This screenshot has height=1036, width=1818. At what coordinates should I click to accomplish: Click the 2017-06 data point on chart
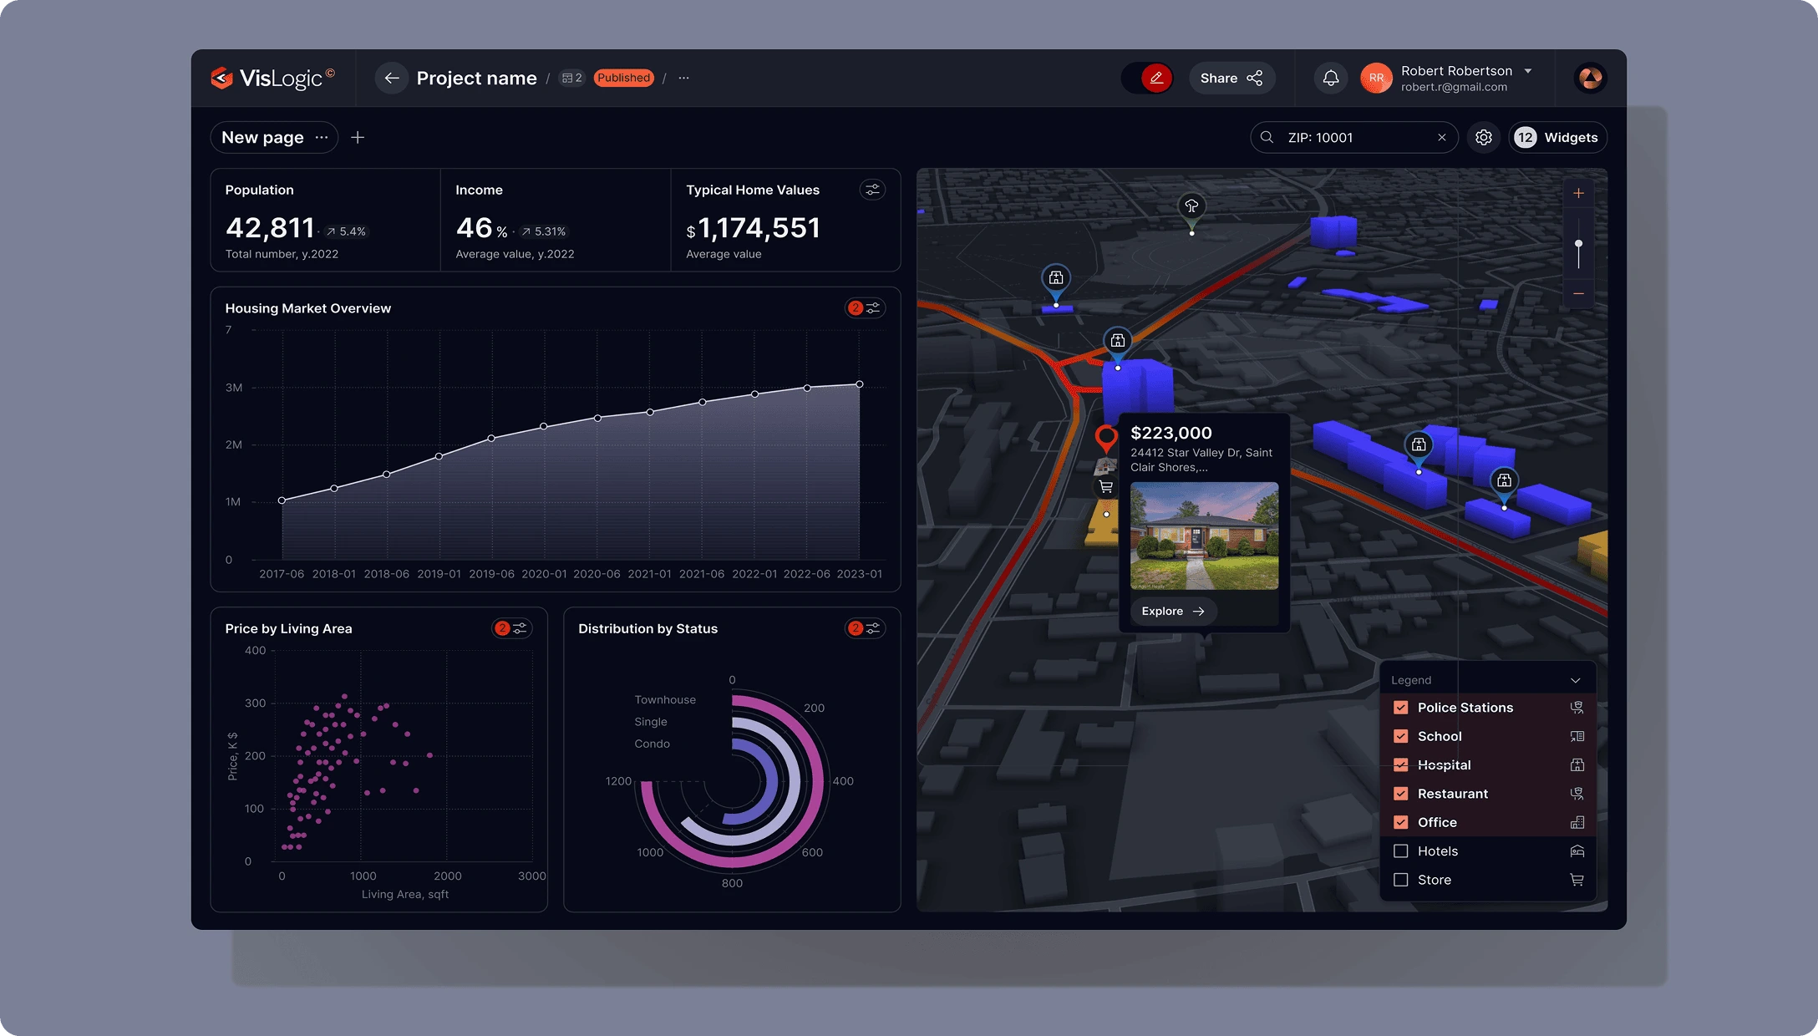point(282,500)
